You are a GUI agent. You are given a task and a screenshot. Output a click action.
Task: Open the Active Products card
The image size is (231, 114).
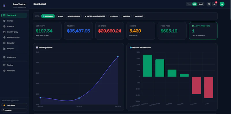click(203, 31)
